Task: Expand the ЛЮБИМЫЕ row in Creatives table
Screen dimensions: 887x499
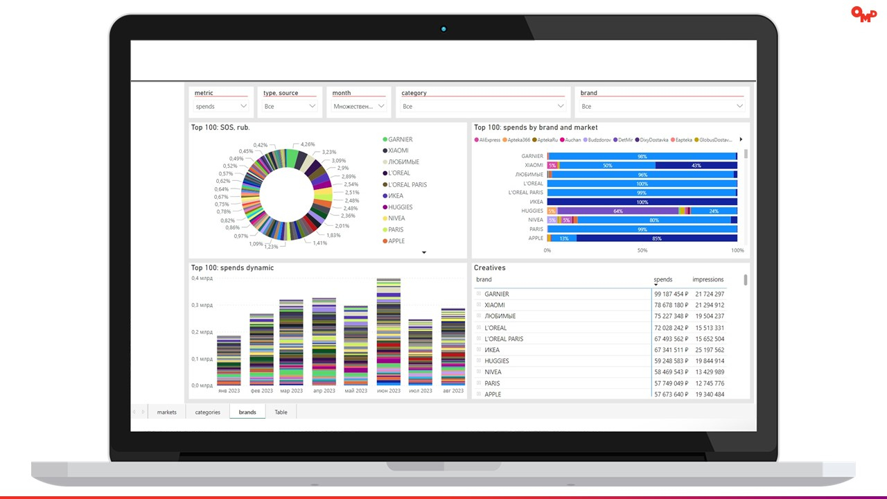Action: pos(478,316)
